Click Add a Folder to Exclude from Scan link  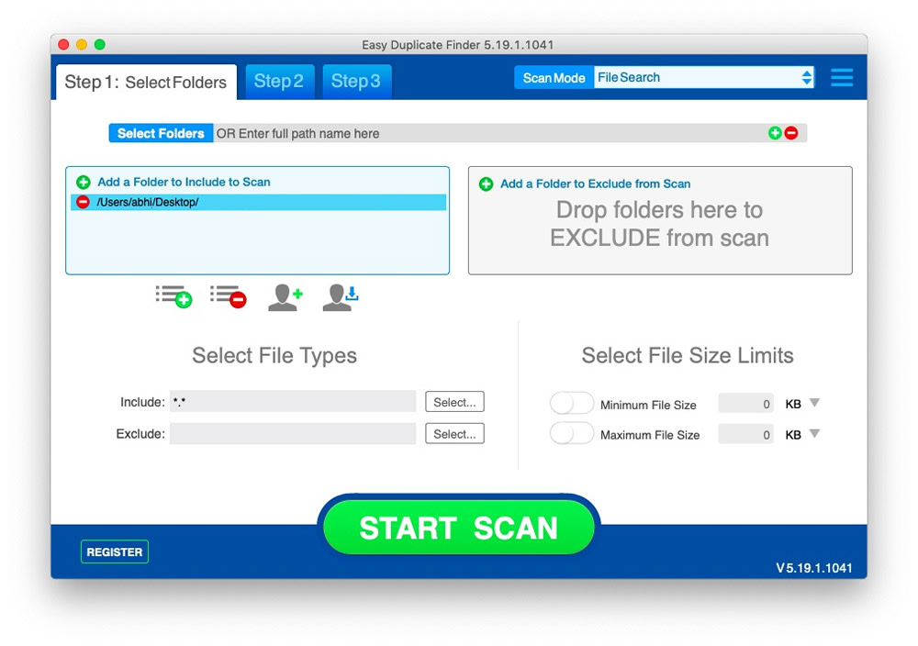click(596, 184)
